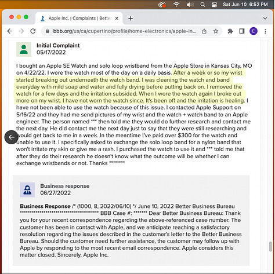Viewport: 275px width, 274px height.
Task: Click the page scrollbar thumb
Action: click(x=270, y=246)
